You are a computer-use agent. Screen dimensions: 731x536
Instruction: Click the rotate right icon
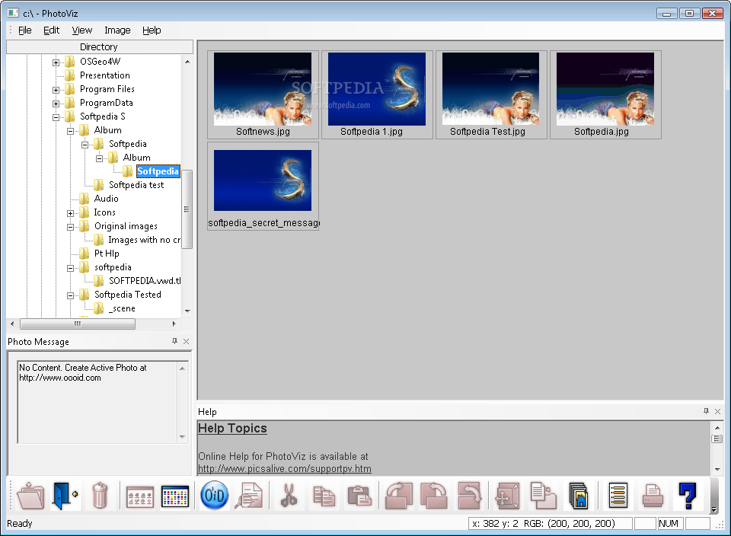pyautogui.click(x=398, y=496)
